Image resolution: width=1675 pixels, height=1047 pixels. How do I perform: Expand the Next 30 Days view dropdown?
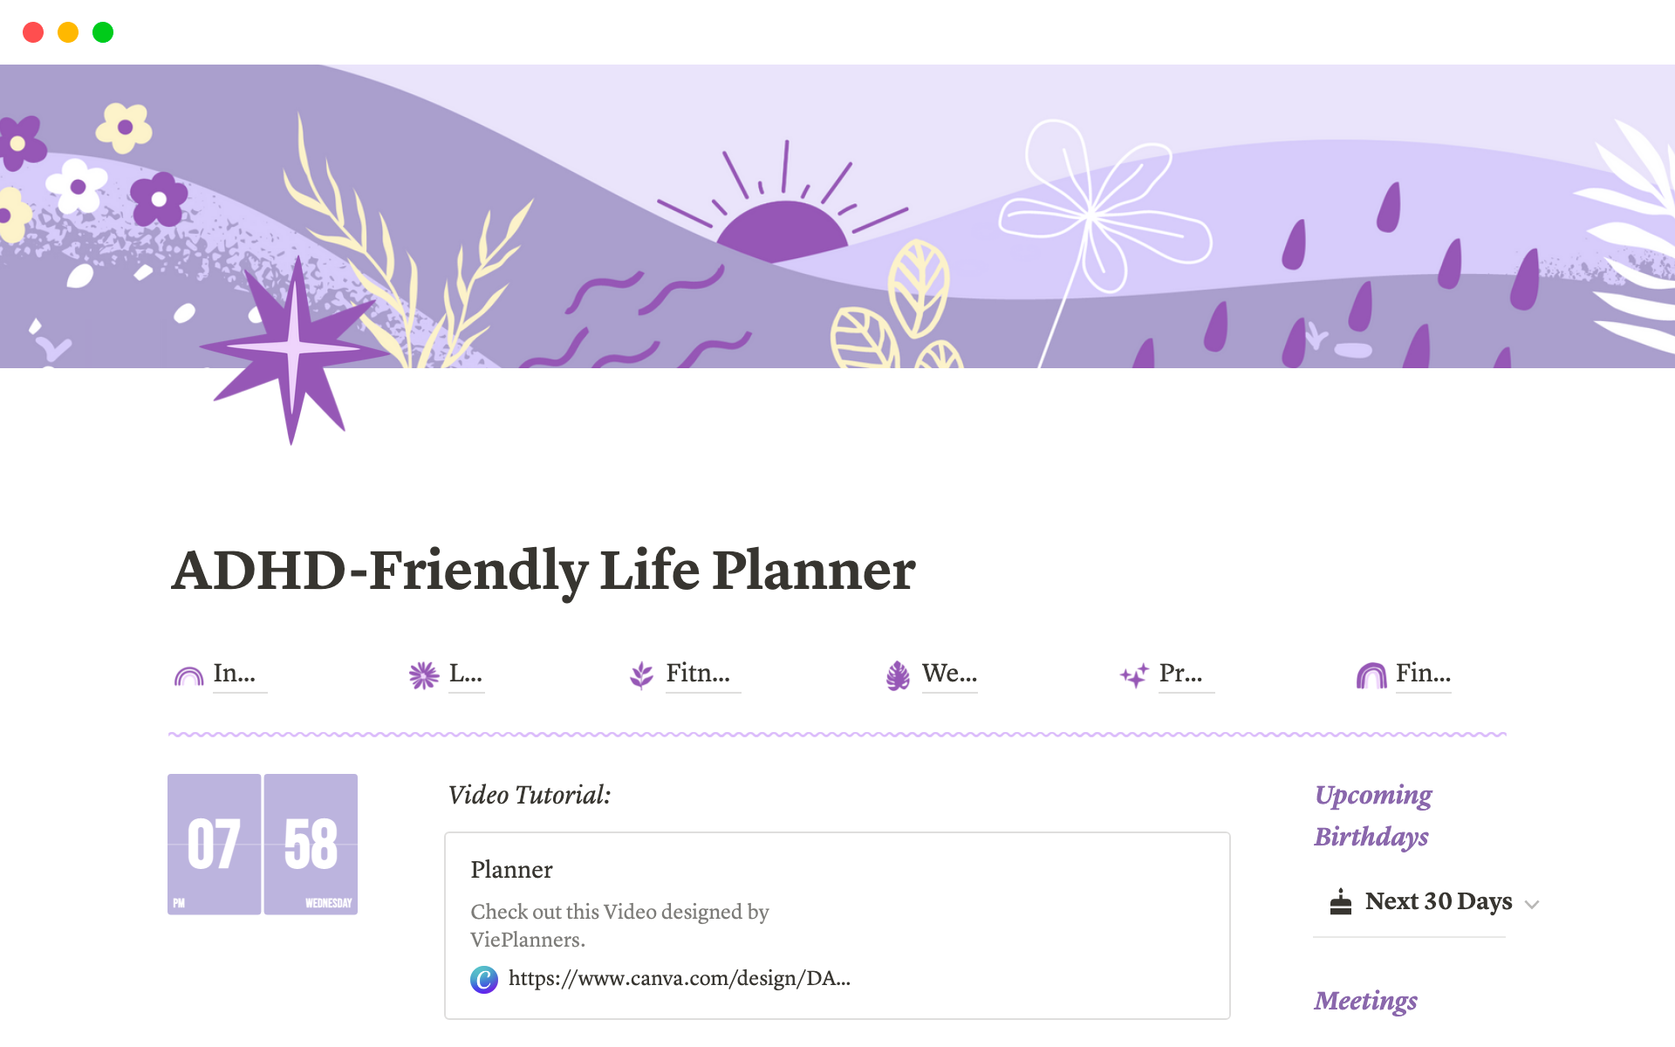coord(1533,905)
